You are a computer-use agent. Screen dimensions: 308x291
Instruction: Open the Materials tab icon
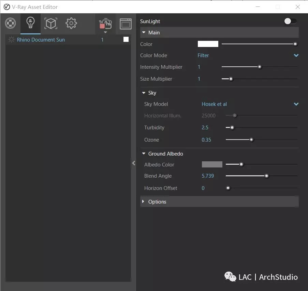coord(10,23)
